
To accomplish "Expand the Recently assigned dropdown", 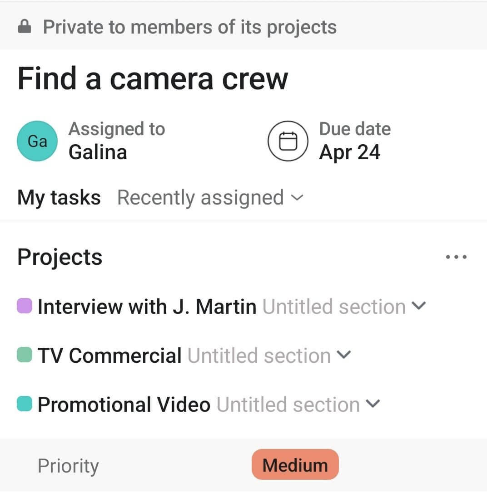I will point(209,198).
